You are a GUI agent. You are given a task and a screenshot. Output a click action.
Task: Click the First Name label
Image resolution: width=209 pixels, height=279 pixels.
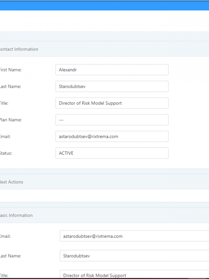click(x=10, y=70)
